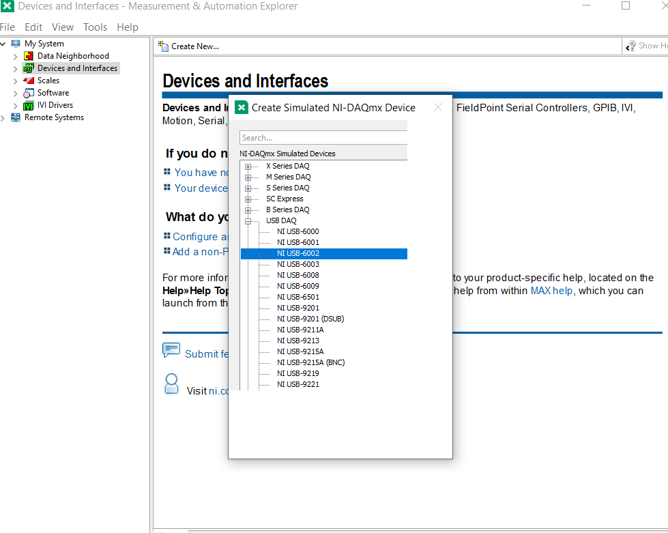Open the Help menu
This screenshot has height=533, width=668.
[x=128, y=27]
